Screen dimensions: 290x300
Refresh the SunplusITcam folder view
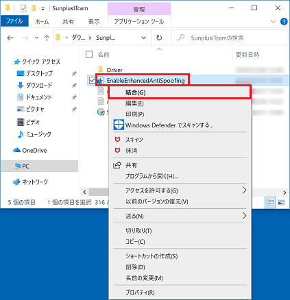pyautogui.click(x=159, y=38)
